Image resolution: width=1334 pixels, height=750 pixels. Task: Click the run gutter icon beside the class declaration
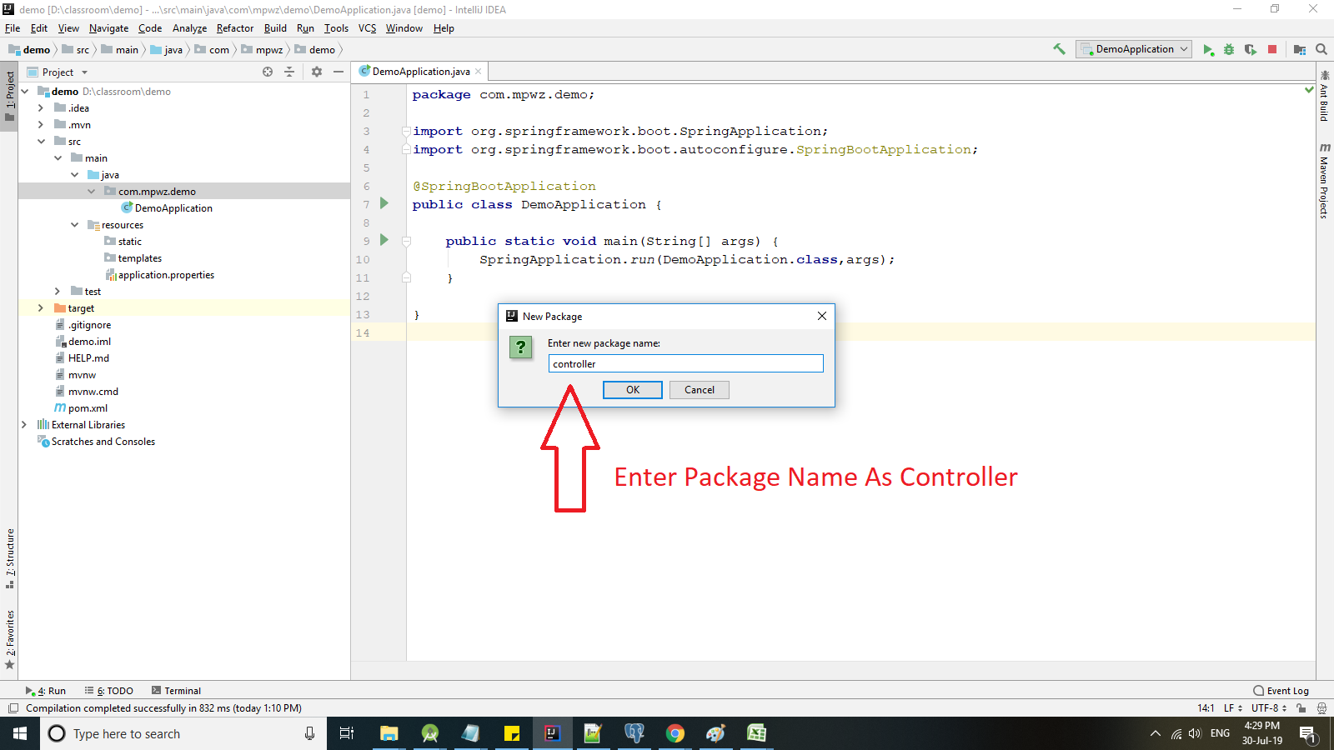[384, 203]
